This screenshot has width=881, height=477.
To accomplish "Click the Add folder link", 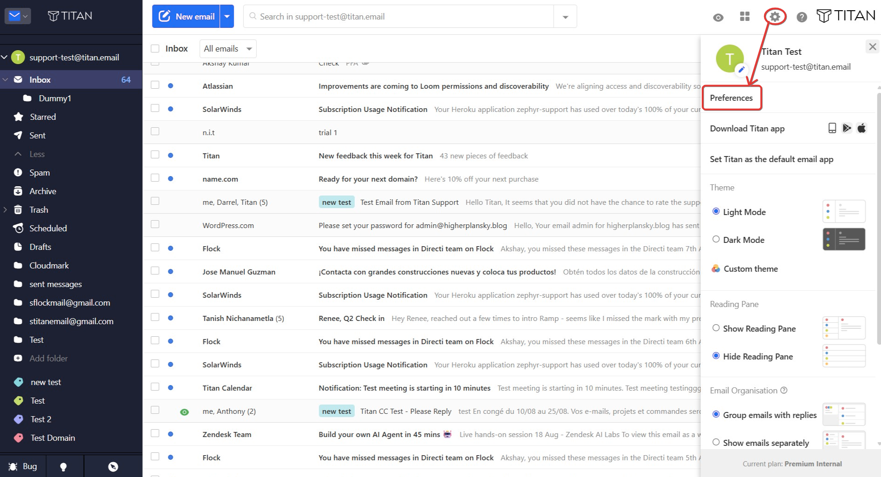I will tap(49, 359).
